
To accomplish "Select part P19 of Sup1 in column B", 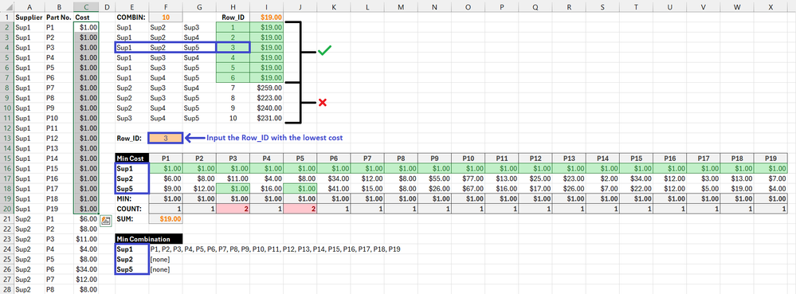I will [59, 209].
